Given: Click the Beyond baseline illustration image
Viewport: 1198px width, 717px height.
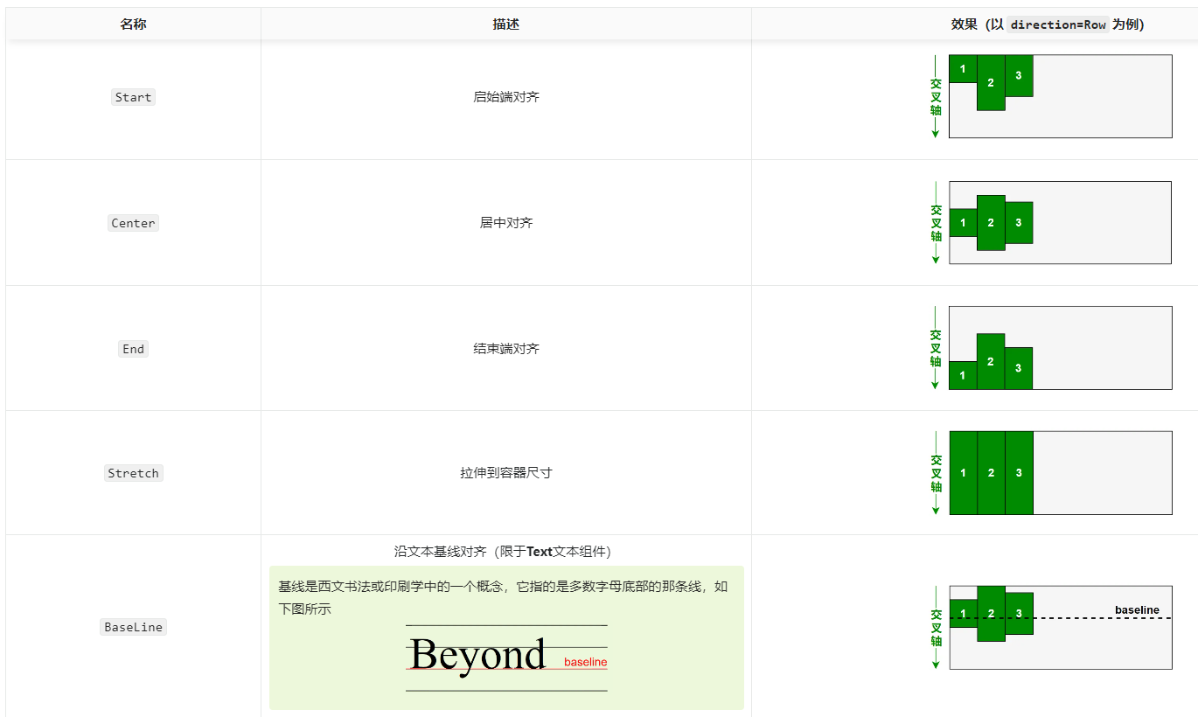Looking at the screenshot, I should pos(506,658).
